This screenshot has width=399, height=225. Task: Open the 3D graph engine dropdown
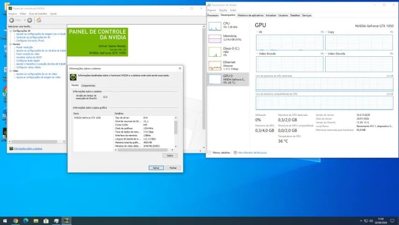click(257, 32)
